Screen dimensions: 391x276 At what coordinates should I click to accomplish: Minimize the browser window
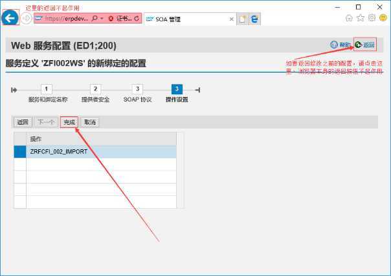click(x=337, y=7)
